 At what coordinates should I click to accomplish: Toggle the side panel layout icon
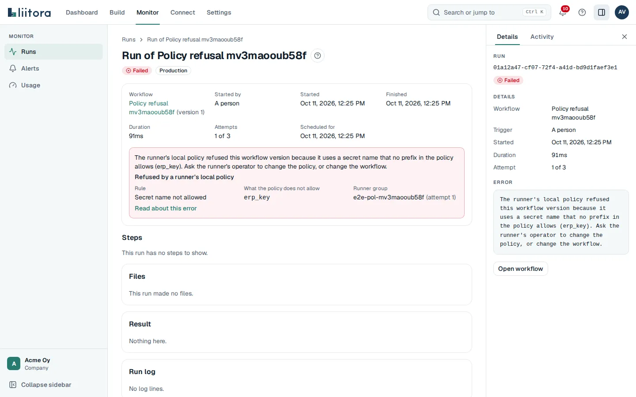(602, 12)
